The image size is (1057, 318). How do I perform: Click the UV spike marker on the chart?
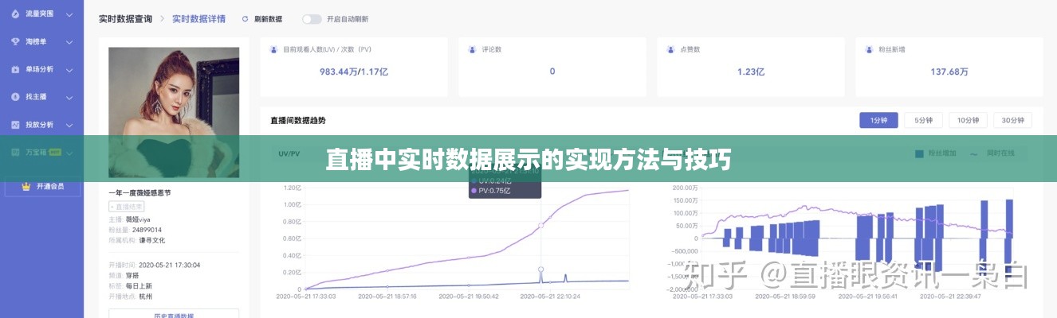click(x=541, y=270)
